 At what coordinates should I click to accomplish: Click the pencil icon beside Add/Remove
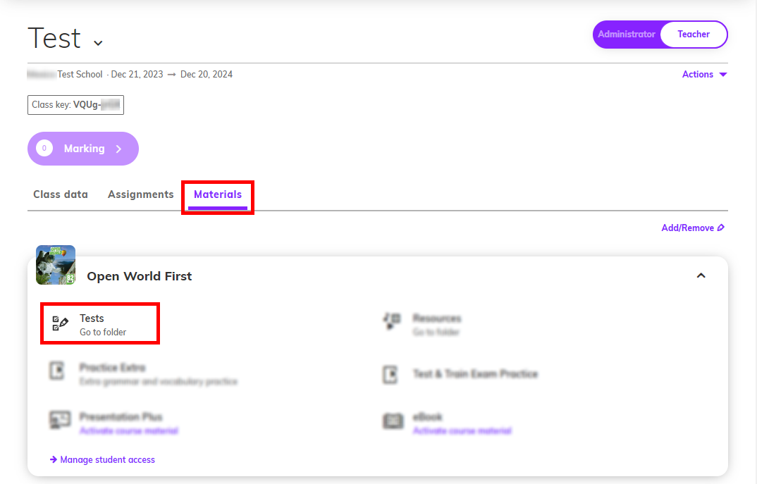tap(721, 228)
